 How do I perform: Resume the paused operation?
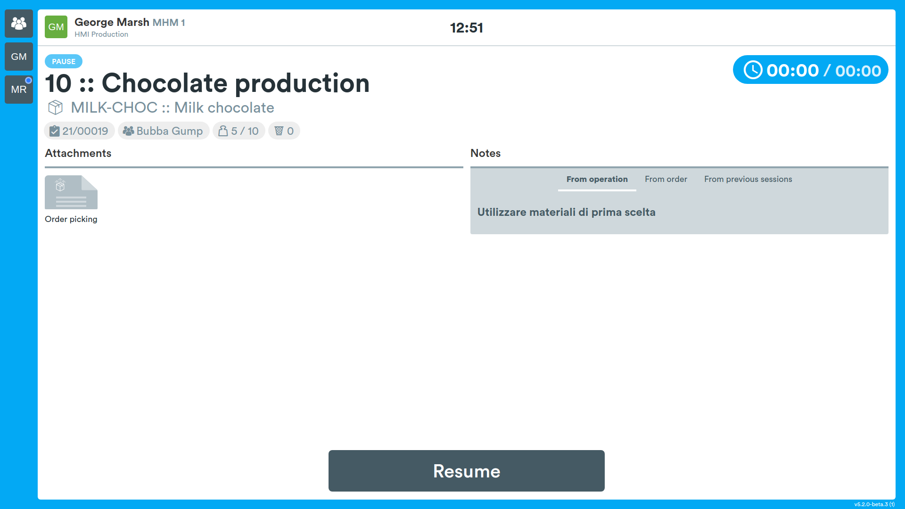coord(467,471)
